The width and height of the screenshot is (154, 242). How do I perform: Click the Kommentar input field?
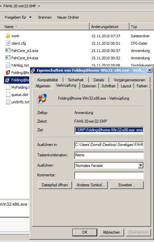pos(109,175)
